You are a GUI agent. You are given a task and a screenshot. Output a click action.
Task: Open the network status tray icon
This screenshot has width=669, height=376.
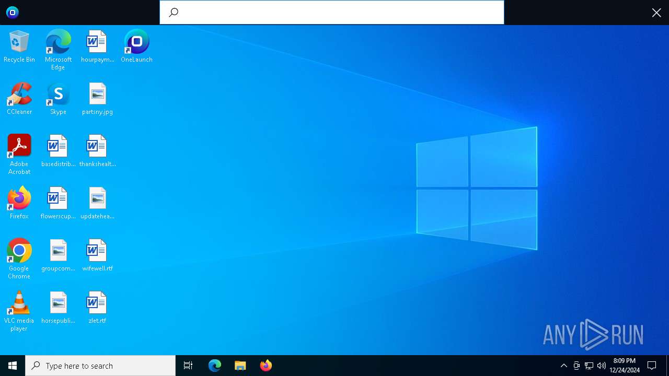[x=589, y=366]
